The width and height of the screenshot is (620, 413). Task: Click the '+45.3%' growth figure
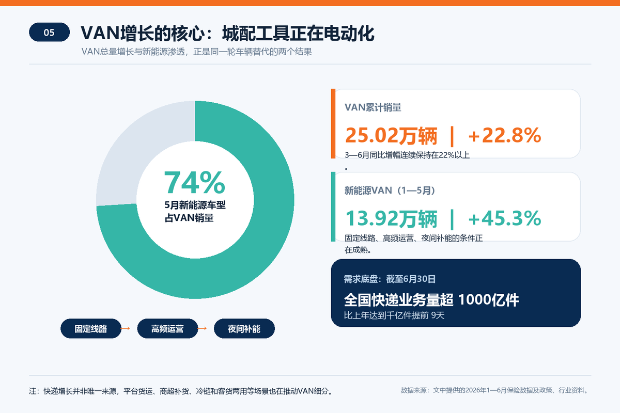click(x=504, y=219)
